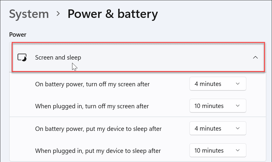This screenshot has width=272, height=162.
Task: Click "When plugged in, put my device to sleep after" label
Action: (x=98, y=151)
